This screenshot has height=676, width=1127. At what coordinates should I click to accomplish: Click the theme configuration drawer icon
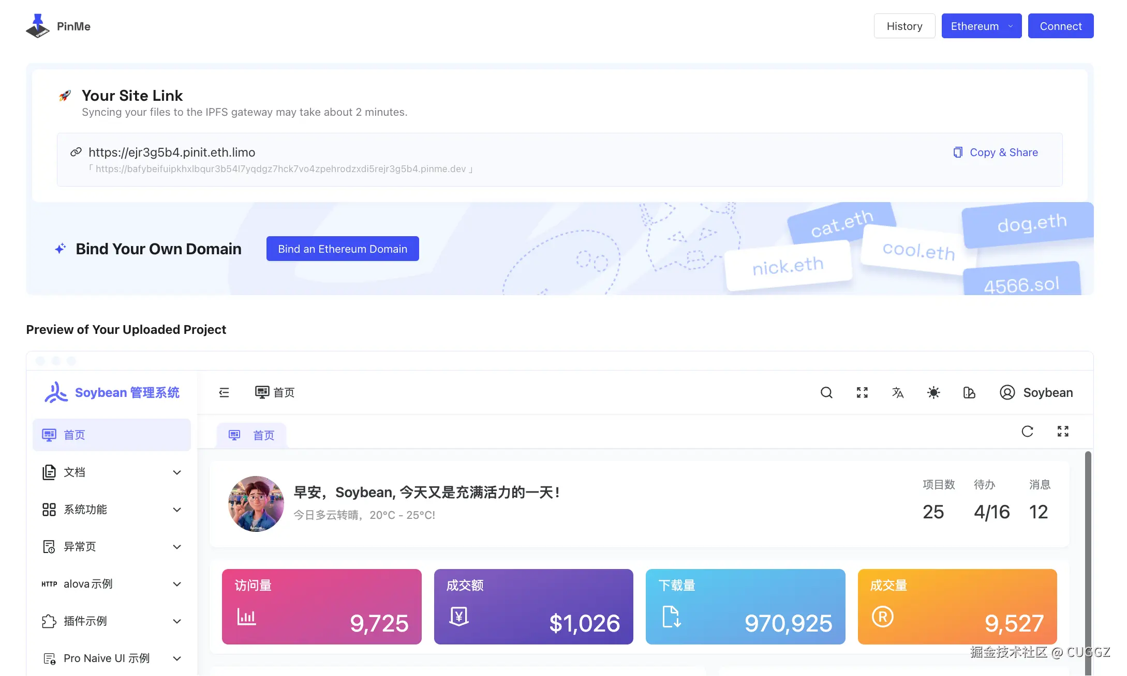pyautogui.click(x=969, y=393)
